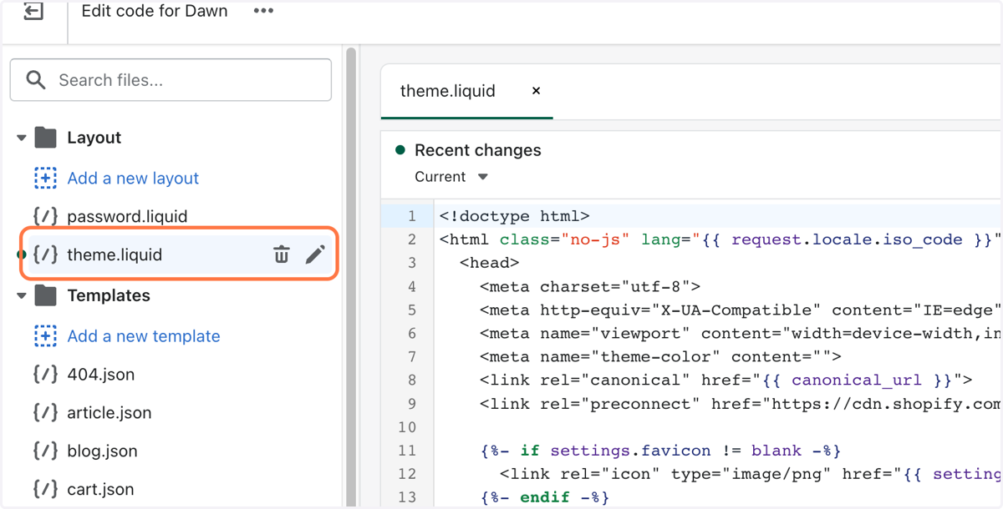The height and width of the screenshot is (509, 1003).
Task: Rename theme.liquid using pencil icon
Action: click(x=315, y=254)
